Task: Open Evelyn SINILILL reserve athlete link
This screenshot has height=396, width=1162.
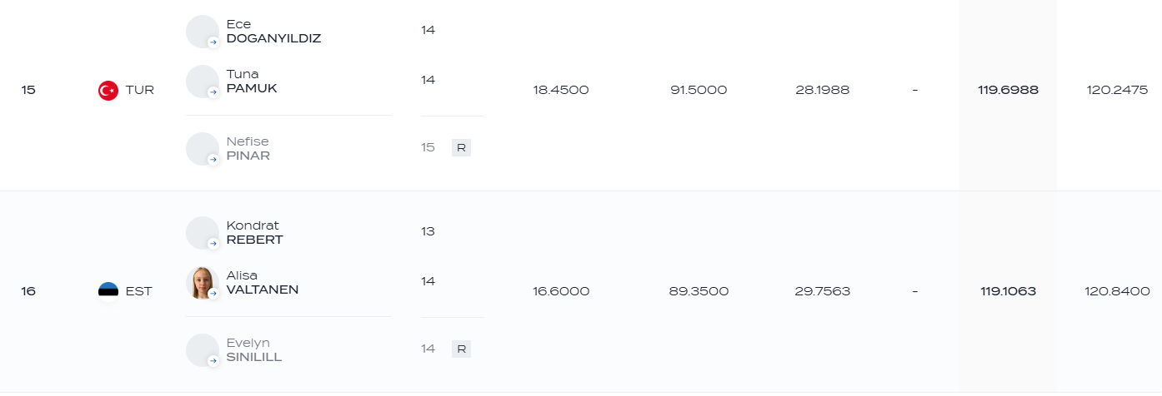Action: 254,349
